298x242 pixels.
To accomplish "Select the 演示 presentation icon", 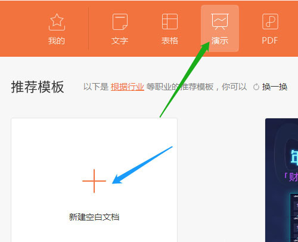I will pos(220,22).
